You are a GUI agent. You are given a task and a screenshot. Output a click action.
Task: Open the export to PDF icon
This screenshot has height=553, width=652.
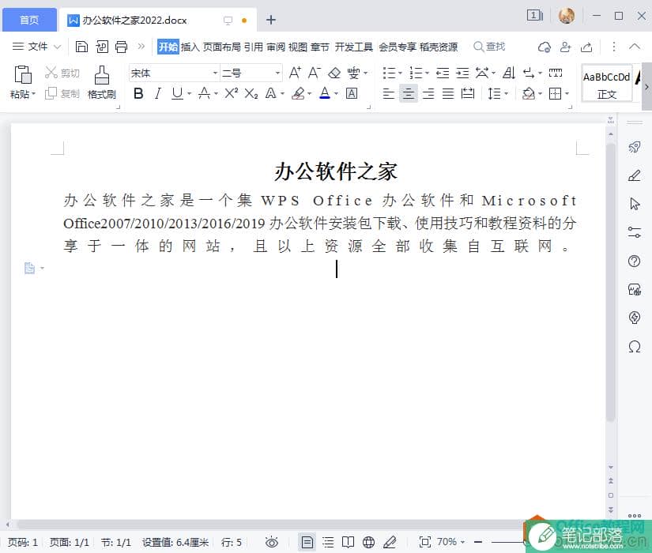coord(102,47)
